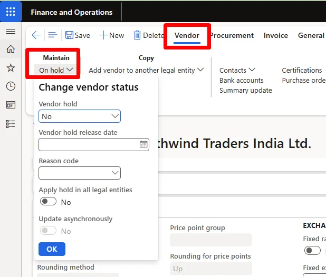
Task: Expand the hamburger navigation pane
Action: pos(11,31)
